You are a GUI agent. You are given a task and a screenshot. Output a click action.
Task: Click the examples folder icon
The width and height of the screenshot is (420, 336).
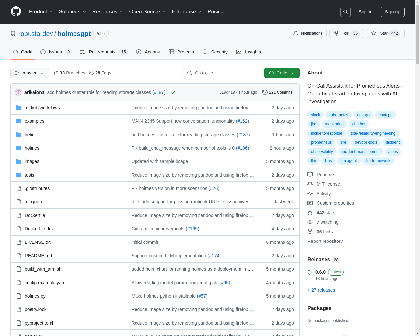pos(19,121)
